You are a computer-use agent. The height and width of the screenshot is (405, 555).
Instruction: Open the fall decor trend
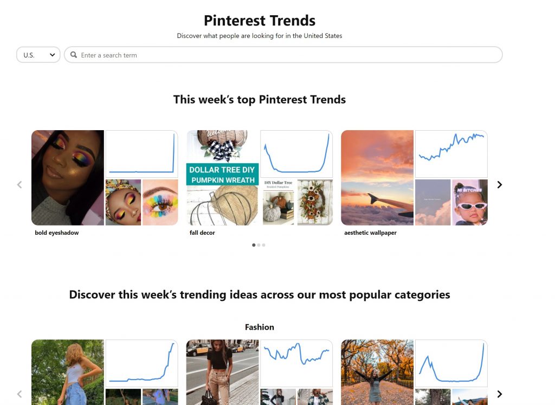click(202, 233)
